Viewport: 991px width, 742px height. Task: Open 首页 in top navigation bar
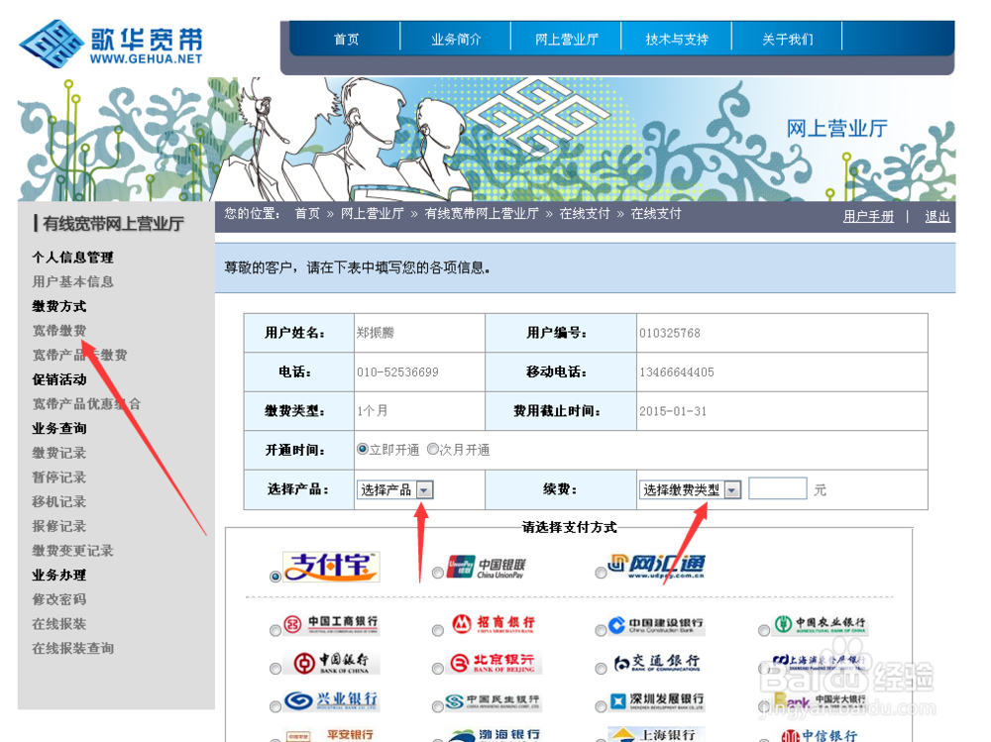pyautogui.click(x=346, y=40)
